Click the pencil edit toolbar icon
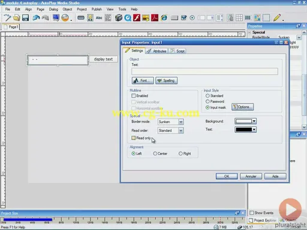307x230 pixels. 276,18
